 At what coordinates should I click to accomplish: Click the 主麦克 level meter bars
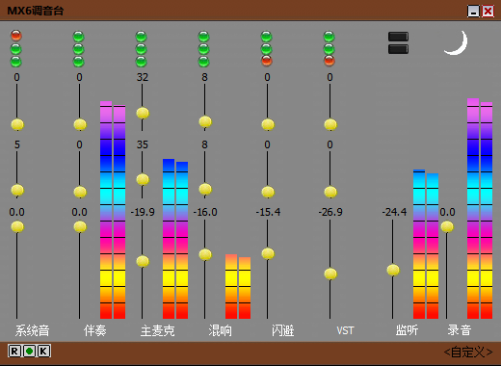pos(175,239)
